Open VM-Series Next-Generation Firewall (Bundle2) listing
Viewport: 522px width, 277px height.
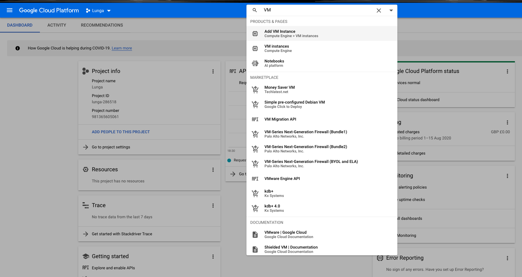322,149
